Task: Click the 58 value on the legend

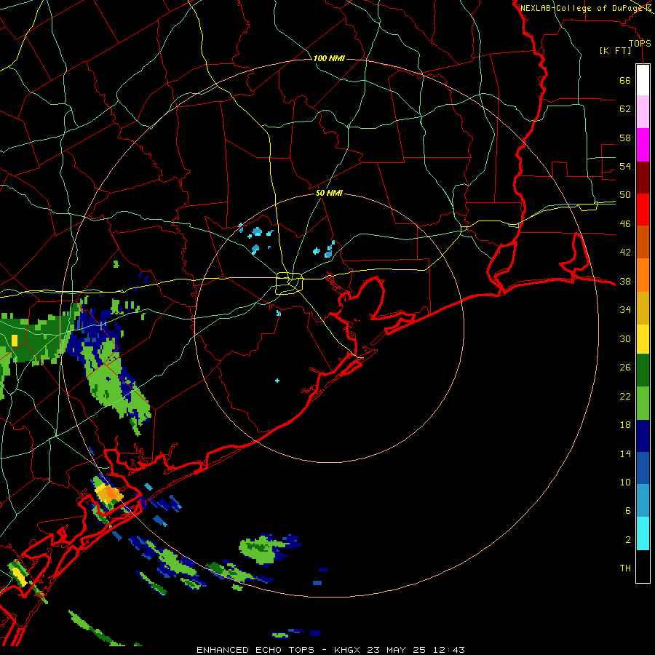Action: [625, 138]
